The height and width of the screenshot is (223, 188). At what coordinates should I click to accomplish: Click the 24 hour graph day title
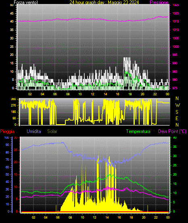[x=104, y=2]
